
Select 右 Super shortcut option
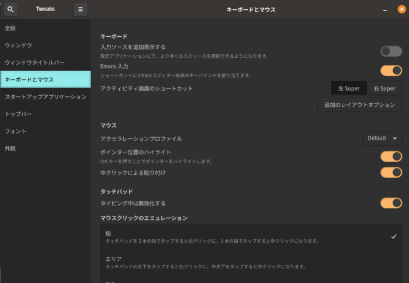384,89
